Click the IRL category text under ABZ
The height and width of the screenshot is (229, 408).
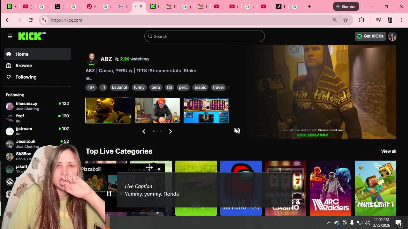coord(89,78)
